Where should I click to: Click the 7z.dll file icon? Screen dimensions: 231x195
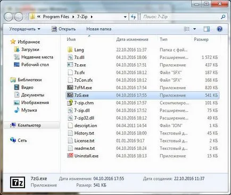(70, 57)
